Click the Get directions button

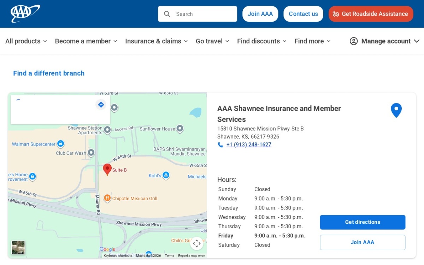(363, 222)
